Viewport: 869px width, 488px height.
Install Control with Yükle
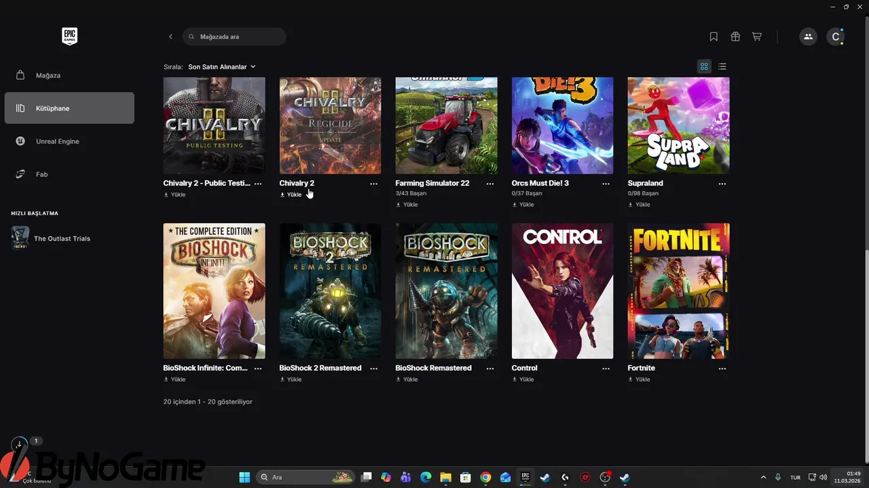[523, 380]
